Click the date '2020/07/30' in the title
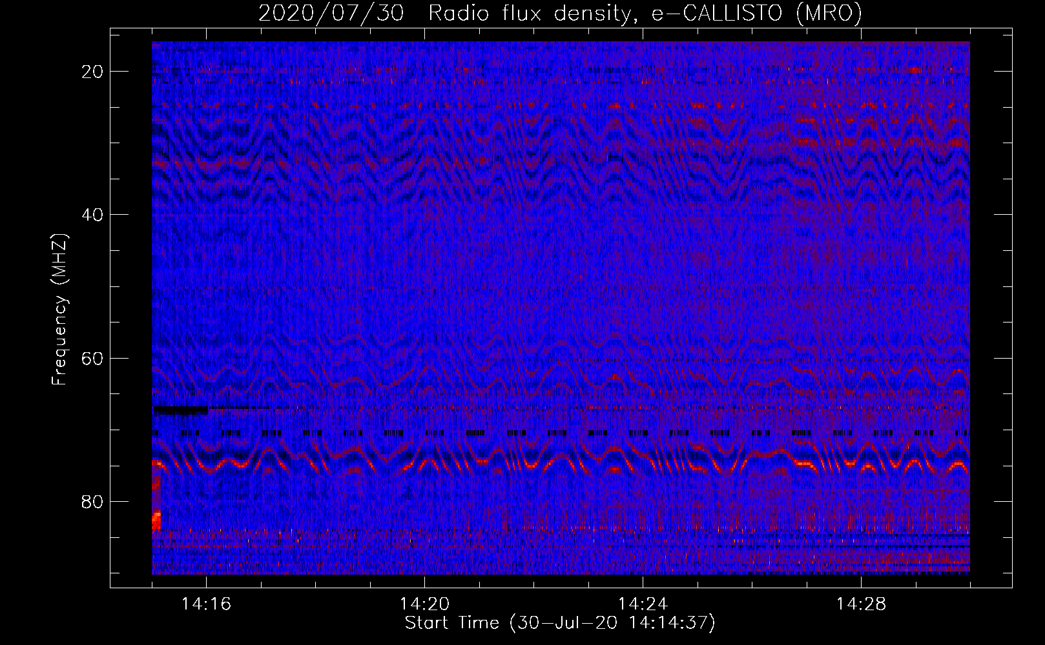This screenshot has height=645, width=1045. [x=331, y=13]
